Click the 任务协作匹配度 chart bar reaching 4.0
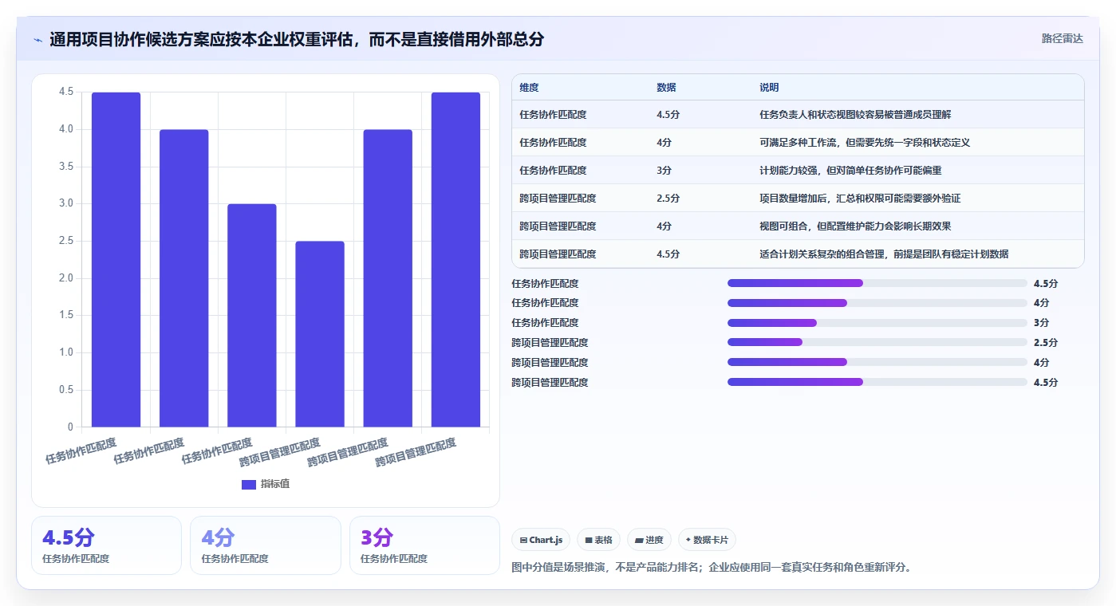Screen dimensions: 1116x606 [184, 278]
